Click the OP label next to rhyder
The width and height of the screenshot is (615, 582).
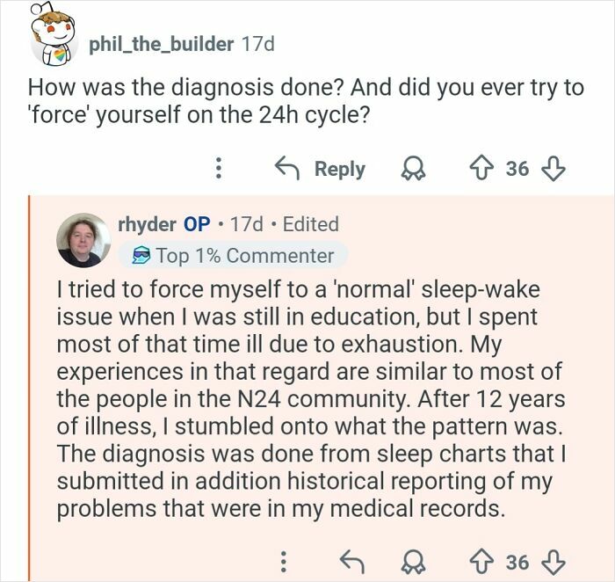[197, 224]
